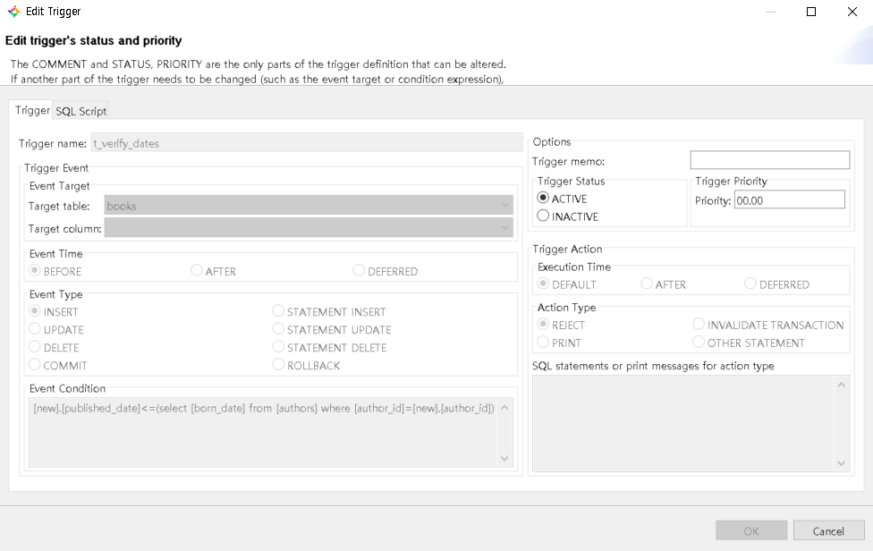Expand the Target column dropdown

click(x=309, y=228)
